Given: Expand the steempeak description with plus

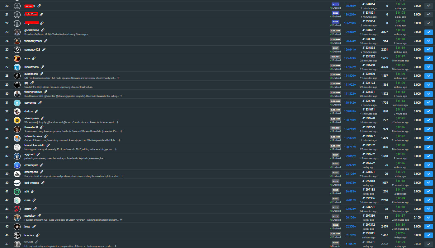Looking at the screenshot, I should (x=122, y=176).
